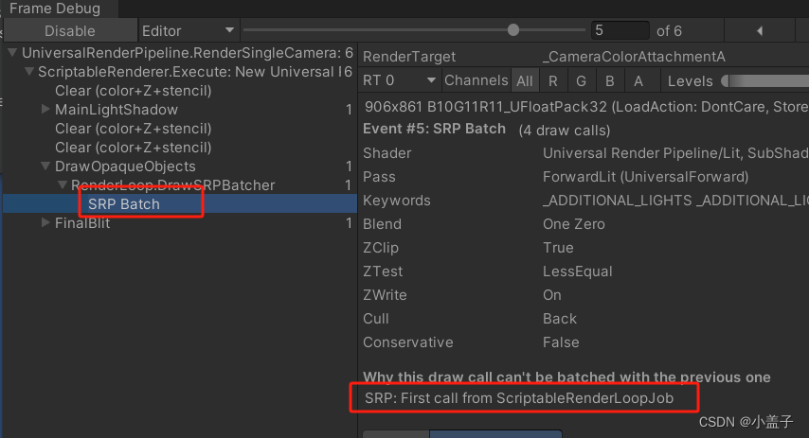
Task: Toggle the B channel button
Action: point(610,81)
